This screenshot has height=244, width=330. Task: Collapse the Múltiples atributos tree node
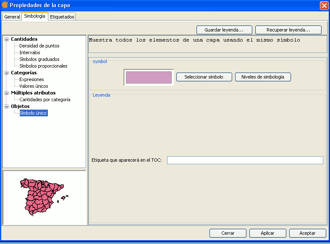pos(7,93)
